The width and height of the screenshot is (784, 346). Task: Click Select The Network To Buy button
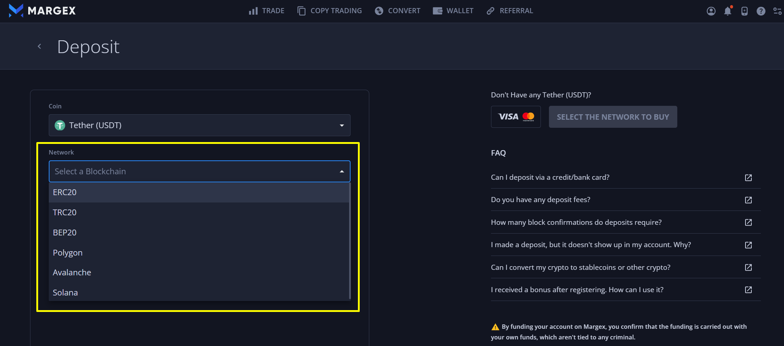[x=613, y=117]
